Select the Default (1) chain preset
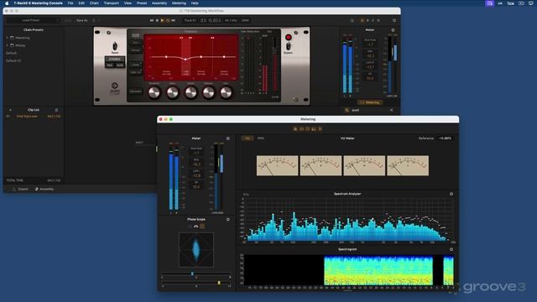The image size is (537, 302). [13, 60]
